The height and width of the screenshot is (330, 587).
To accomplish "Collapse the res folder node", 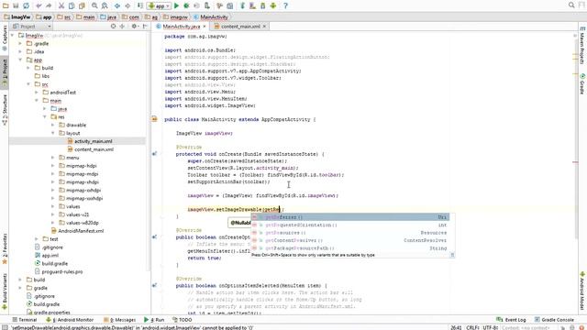I will (45, 117).
